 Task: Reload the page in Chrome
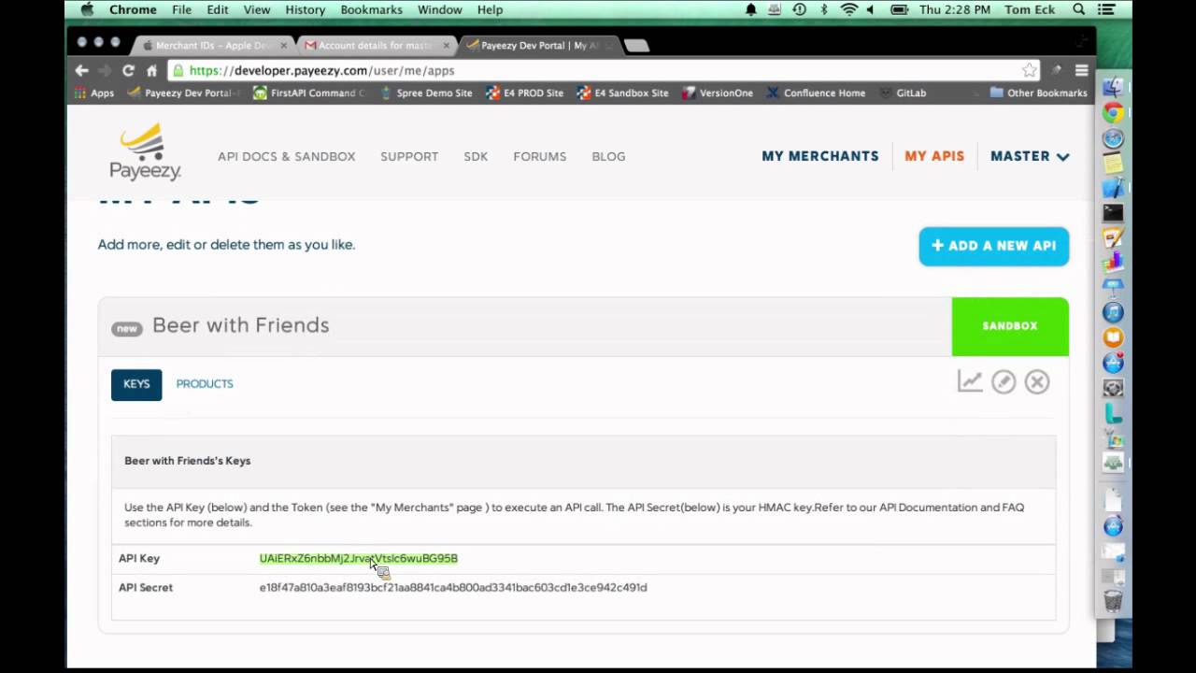pyautogui.click(x=128, y=70)
